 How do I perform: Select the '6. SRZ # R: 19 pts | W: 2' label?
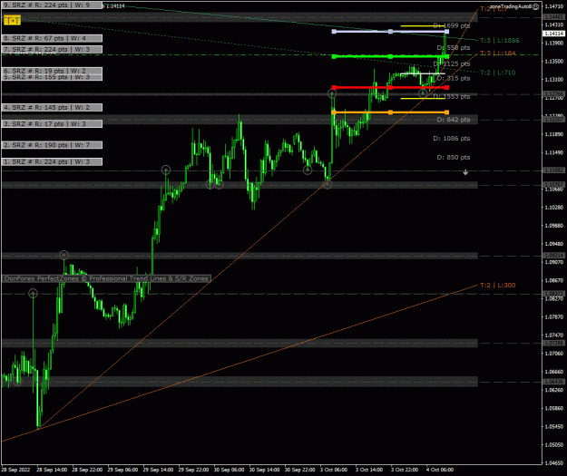(x=52, y=71)
